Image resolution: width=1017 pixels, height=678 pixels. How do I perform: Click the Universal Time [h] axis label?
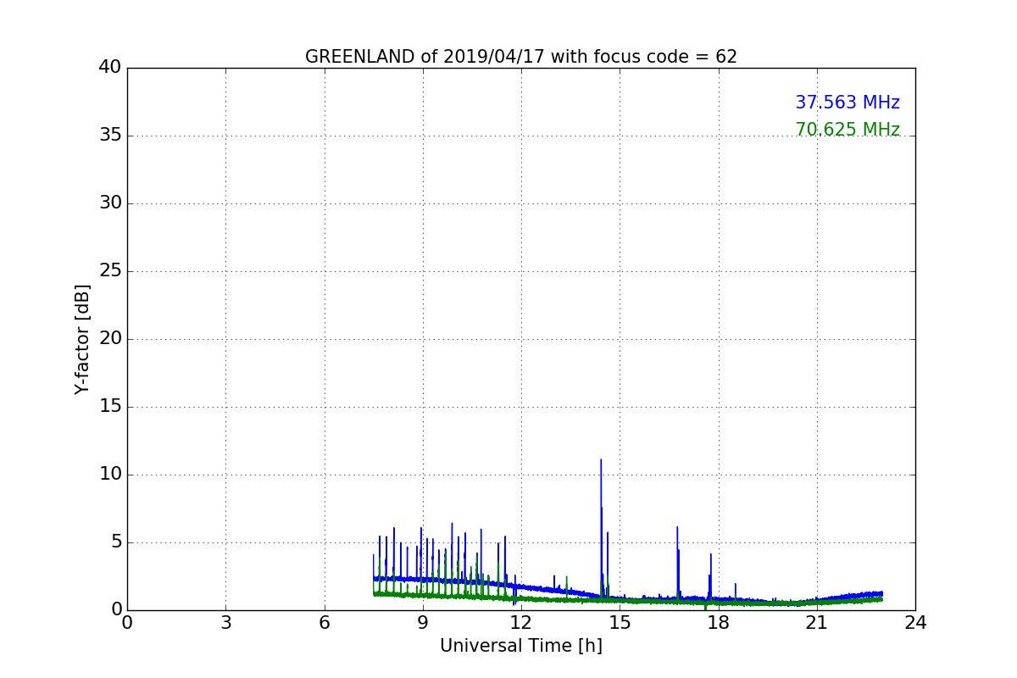(521, 646)
